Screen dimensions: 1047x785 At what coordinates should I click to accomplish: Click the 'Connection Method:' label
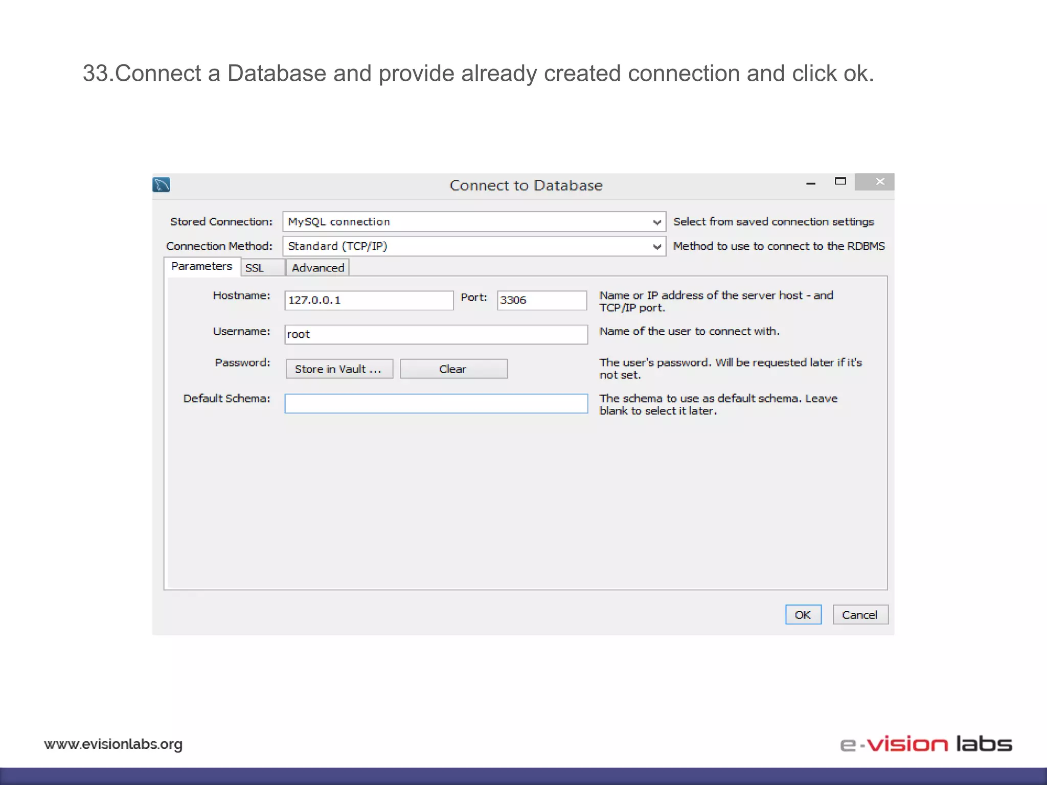219,246
